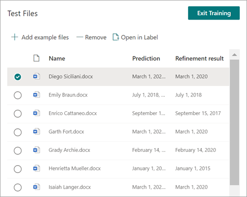Open the Garth Fort.docx file name
247x197 pixels.
(x=66, y=132)
